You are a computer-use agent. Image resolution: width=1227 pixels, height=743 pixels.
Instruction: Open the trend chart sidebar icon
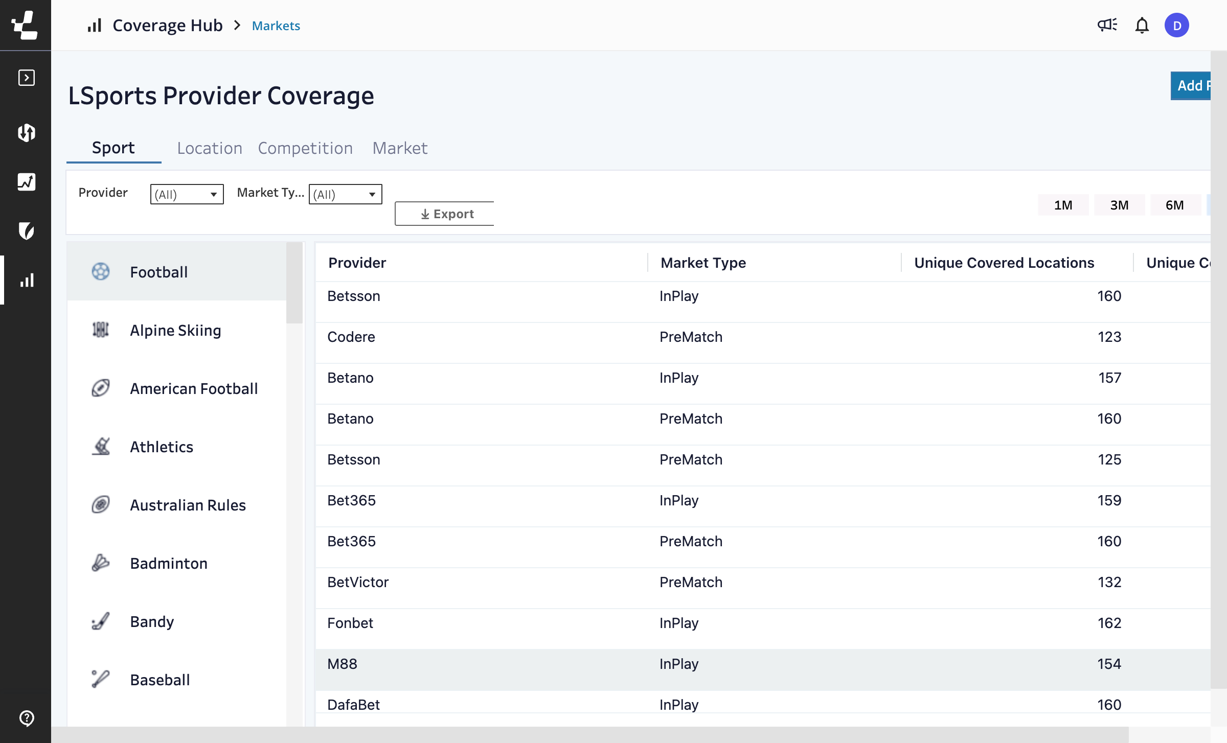pyautogui.click(x=26, y=182)
